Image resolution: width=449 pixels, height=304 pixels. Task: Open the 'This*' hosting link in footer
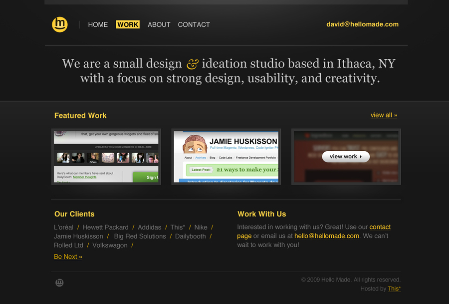(x=394, y=289)
